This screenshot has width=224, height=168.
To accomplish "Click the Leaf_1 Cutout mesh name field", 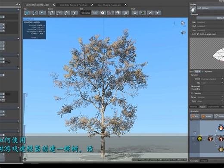I will point(211,8).
